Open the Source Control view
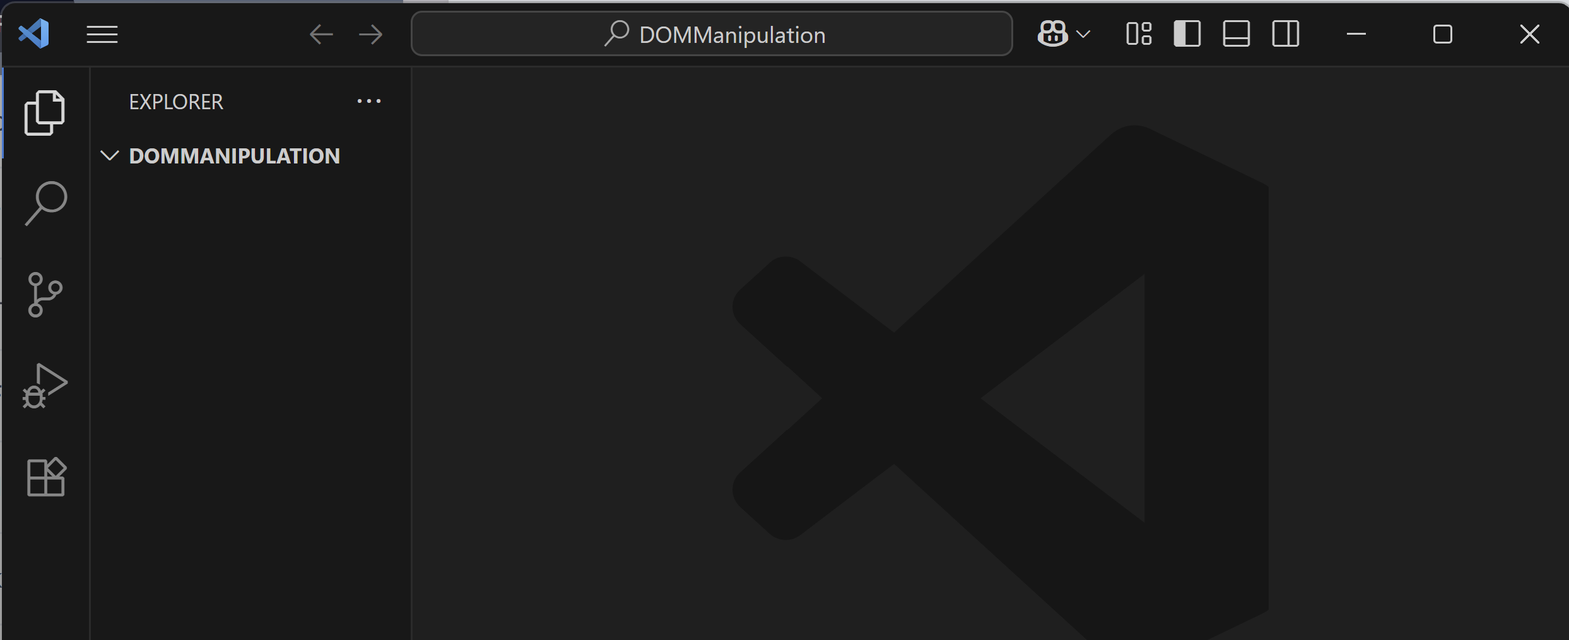This screenshot has height=640, width=1569. [45, 295]
